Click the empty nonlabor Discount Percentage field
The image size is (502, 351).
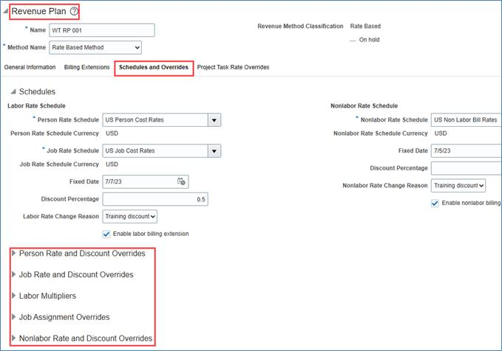point(466,168)
